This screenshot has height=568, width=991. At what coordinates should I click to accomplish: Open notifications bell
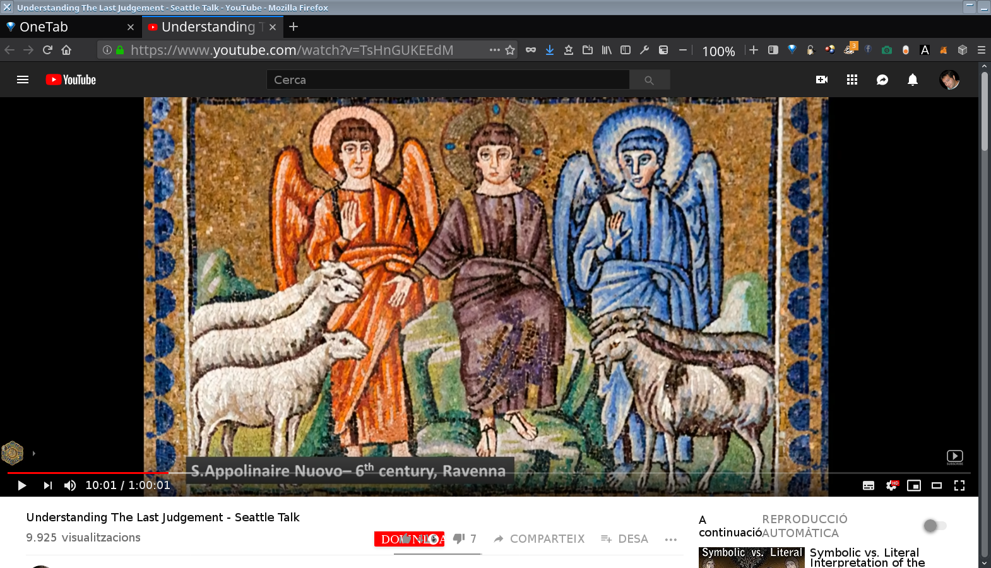913,80
